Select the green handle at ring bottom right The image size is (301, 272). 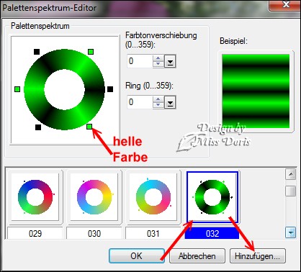tap(89, 127)
